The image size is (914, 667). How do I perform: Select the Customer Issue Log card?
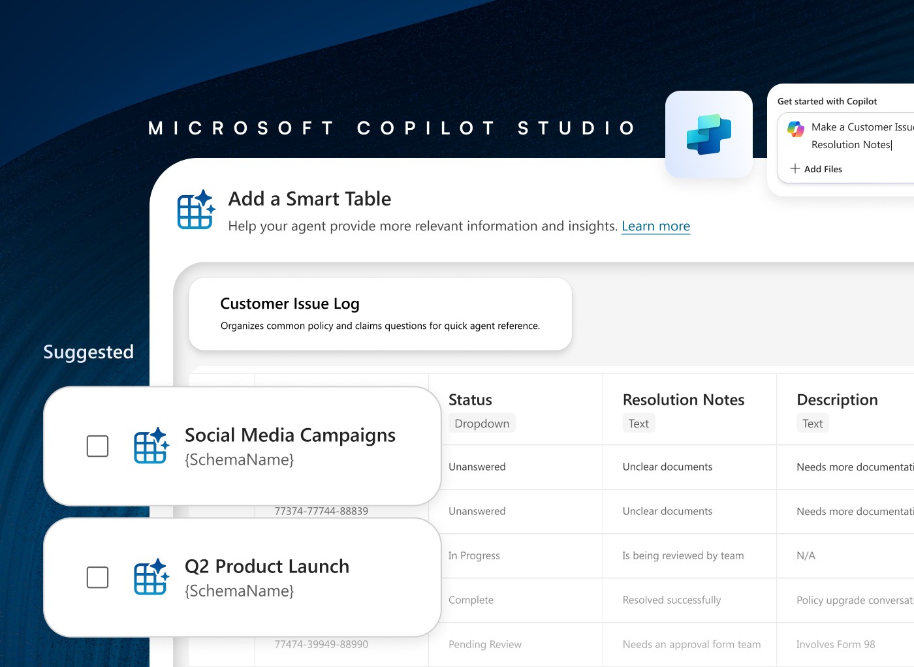tap(381, 315)
